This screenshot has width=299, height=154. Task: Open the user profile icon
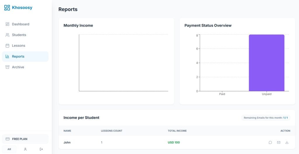(x=25, y=149)
